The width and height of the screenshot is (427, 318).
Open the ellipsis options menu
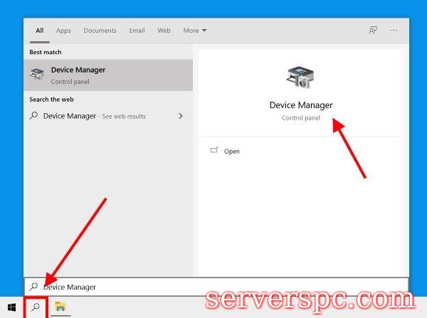(394, 31)
